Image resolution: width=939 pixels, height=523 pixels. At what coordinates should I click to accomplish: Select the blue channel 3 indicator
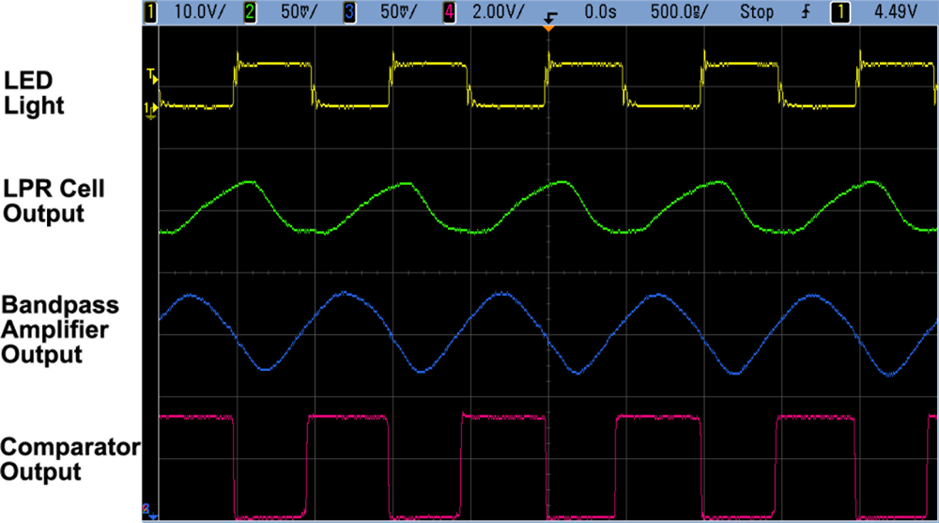pyautogui.click(x=348, y=12)
